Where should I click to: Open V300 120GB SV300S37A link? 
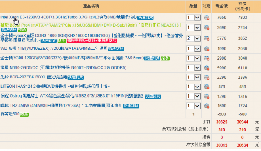point(72,58)
